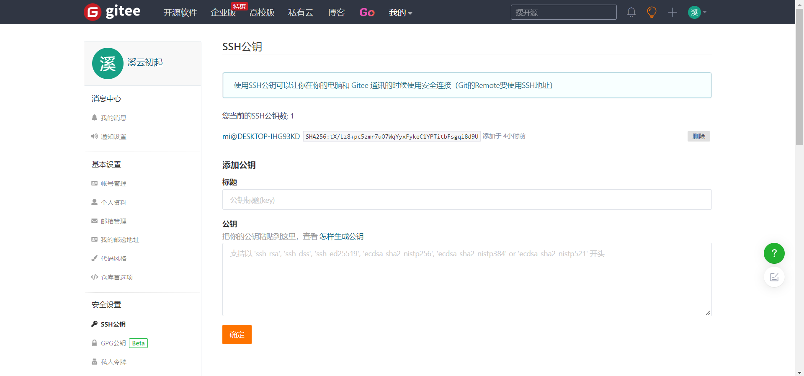Open the 企业版 menu item
The width and height of the screenshot is (804, 376).
point(223,13)
